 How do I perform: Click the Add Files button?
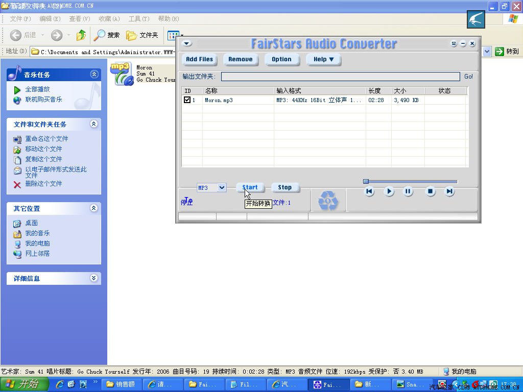tap(199, 59)
